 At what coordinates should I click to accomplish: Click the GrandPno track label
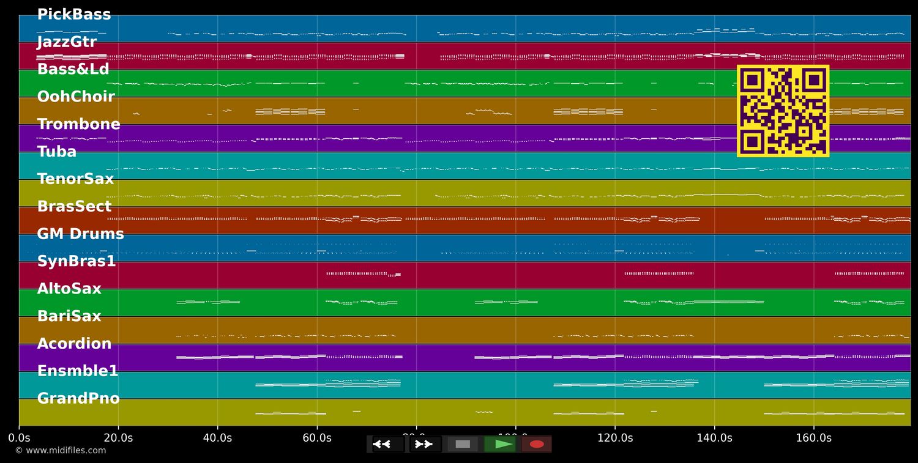click(x=78, y=399)
